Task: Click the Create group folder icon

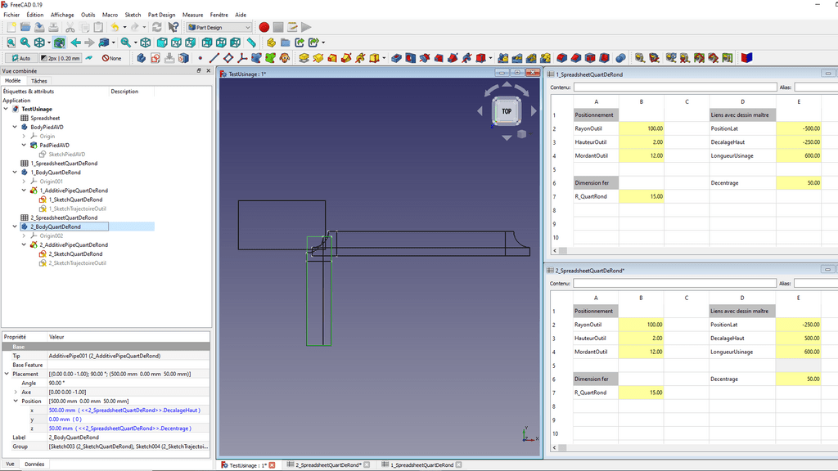Action: [x=286, y=43]
